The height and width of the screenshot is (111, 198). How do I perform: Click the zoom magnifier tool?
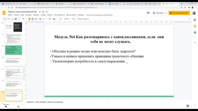[23, 19]
